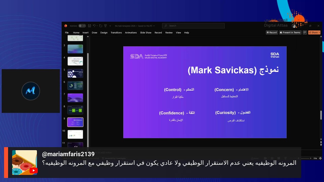Click the presenter 'M' avatar tile

pos(31,91)
